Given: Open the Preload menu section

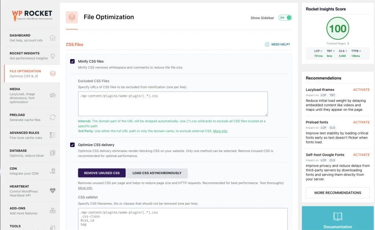Looking at the screenshot, I should (x=32, y=117).
